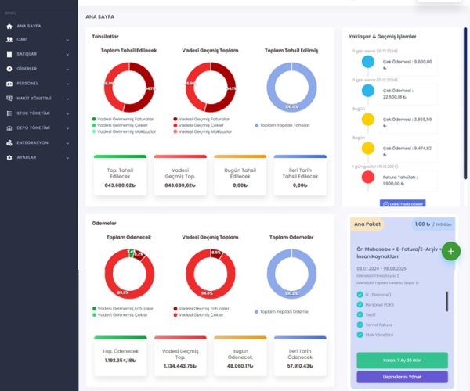
Task: Click the Satışlar document icon
Action: (x=9, y=54)
